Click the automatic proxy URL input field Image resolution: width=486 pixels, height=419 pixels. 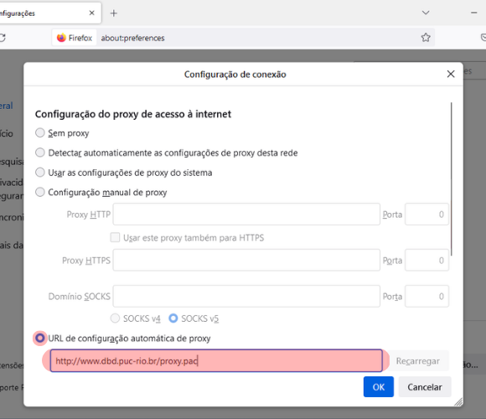pyautogui.click(x=216, y=360)
